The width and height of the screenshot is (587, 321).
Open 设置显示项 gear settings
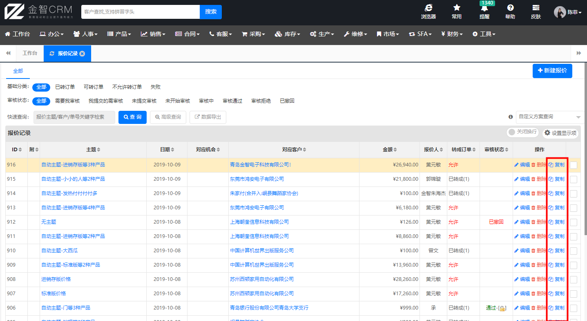click(x=560, y=133)
